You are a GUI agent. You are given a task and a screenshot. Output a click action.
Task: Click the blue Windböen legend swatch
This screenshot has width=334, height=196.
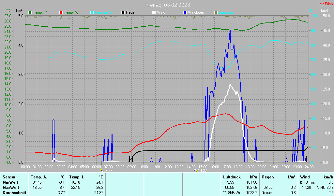[185, 12]
